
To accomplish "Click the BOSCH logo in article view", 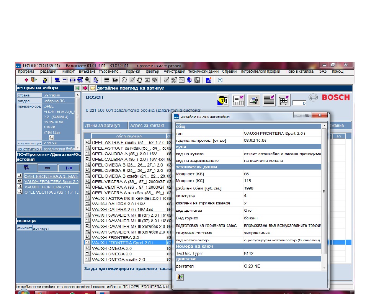I will pos(335,97).
